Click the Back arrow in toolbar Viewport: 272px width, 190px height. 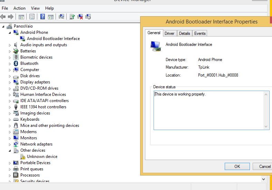pyautogui.click(x=3, y=17)
